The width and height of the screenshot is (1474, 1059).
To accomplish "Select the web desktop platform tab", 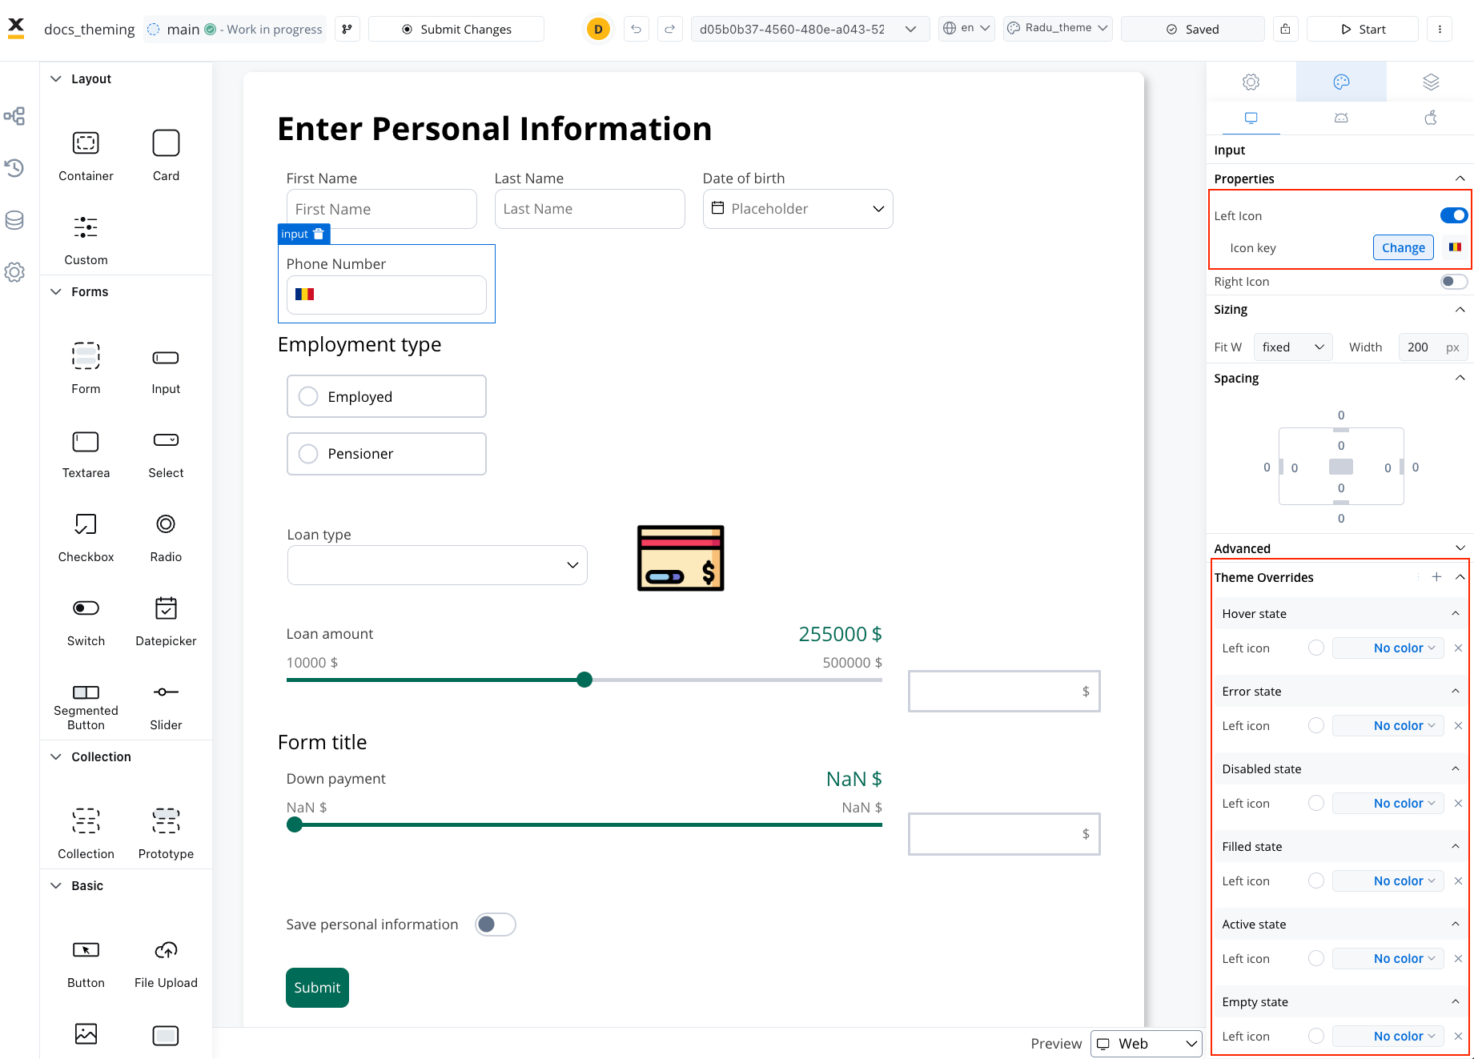I will tap(1251, 118).
